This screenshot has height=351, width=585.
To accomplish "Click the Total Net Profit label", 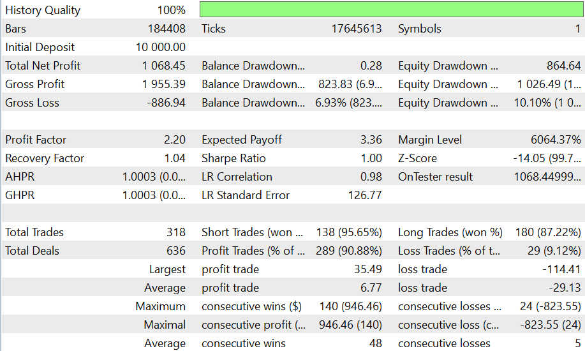I will 43,66.
